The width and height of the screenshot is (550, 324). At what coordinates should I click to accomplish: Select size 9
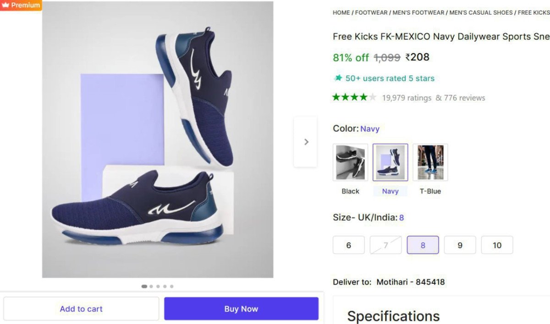coord(460,245)
